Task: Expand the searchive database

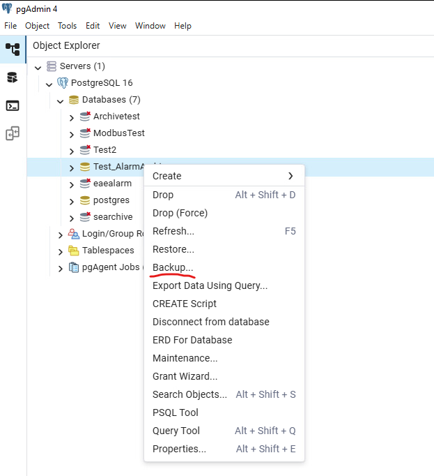Action: (72, 218)
